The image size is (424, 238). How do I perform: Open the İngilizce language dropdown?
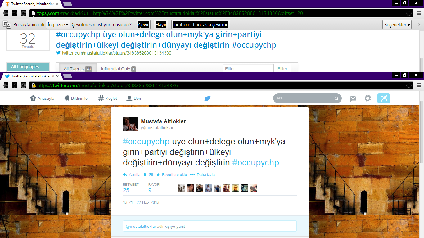coord(58,25)
